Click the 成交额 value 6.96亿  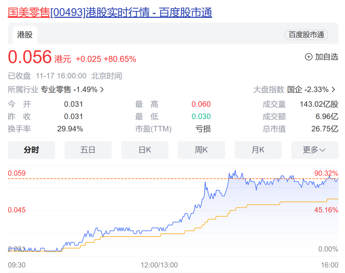[x=327, y=116]
